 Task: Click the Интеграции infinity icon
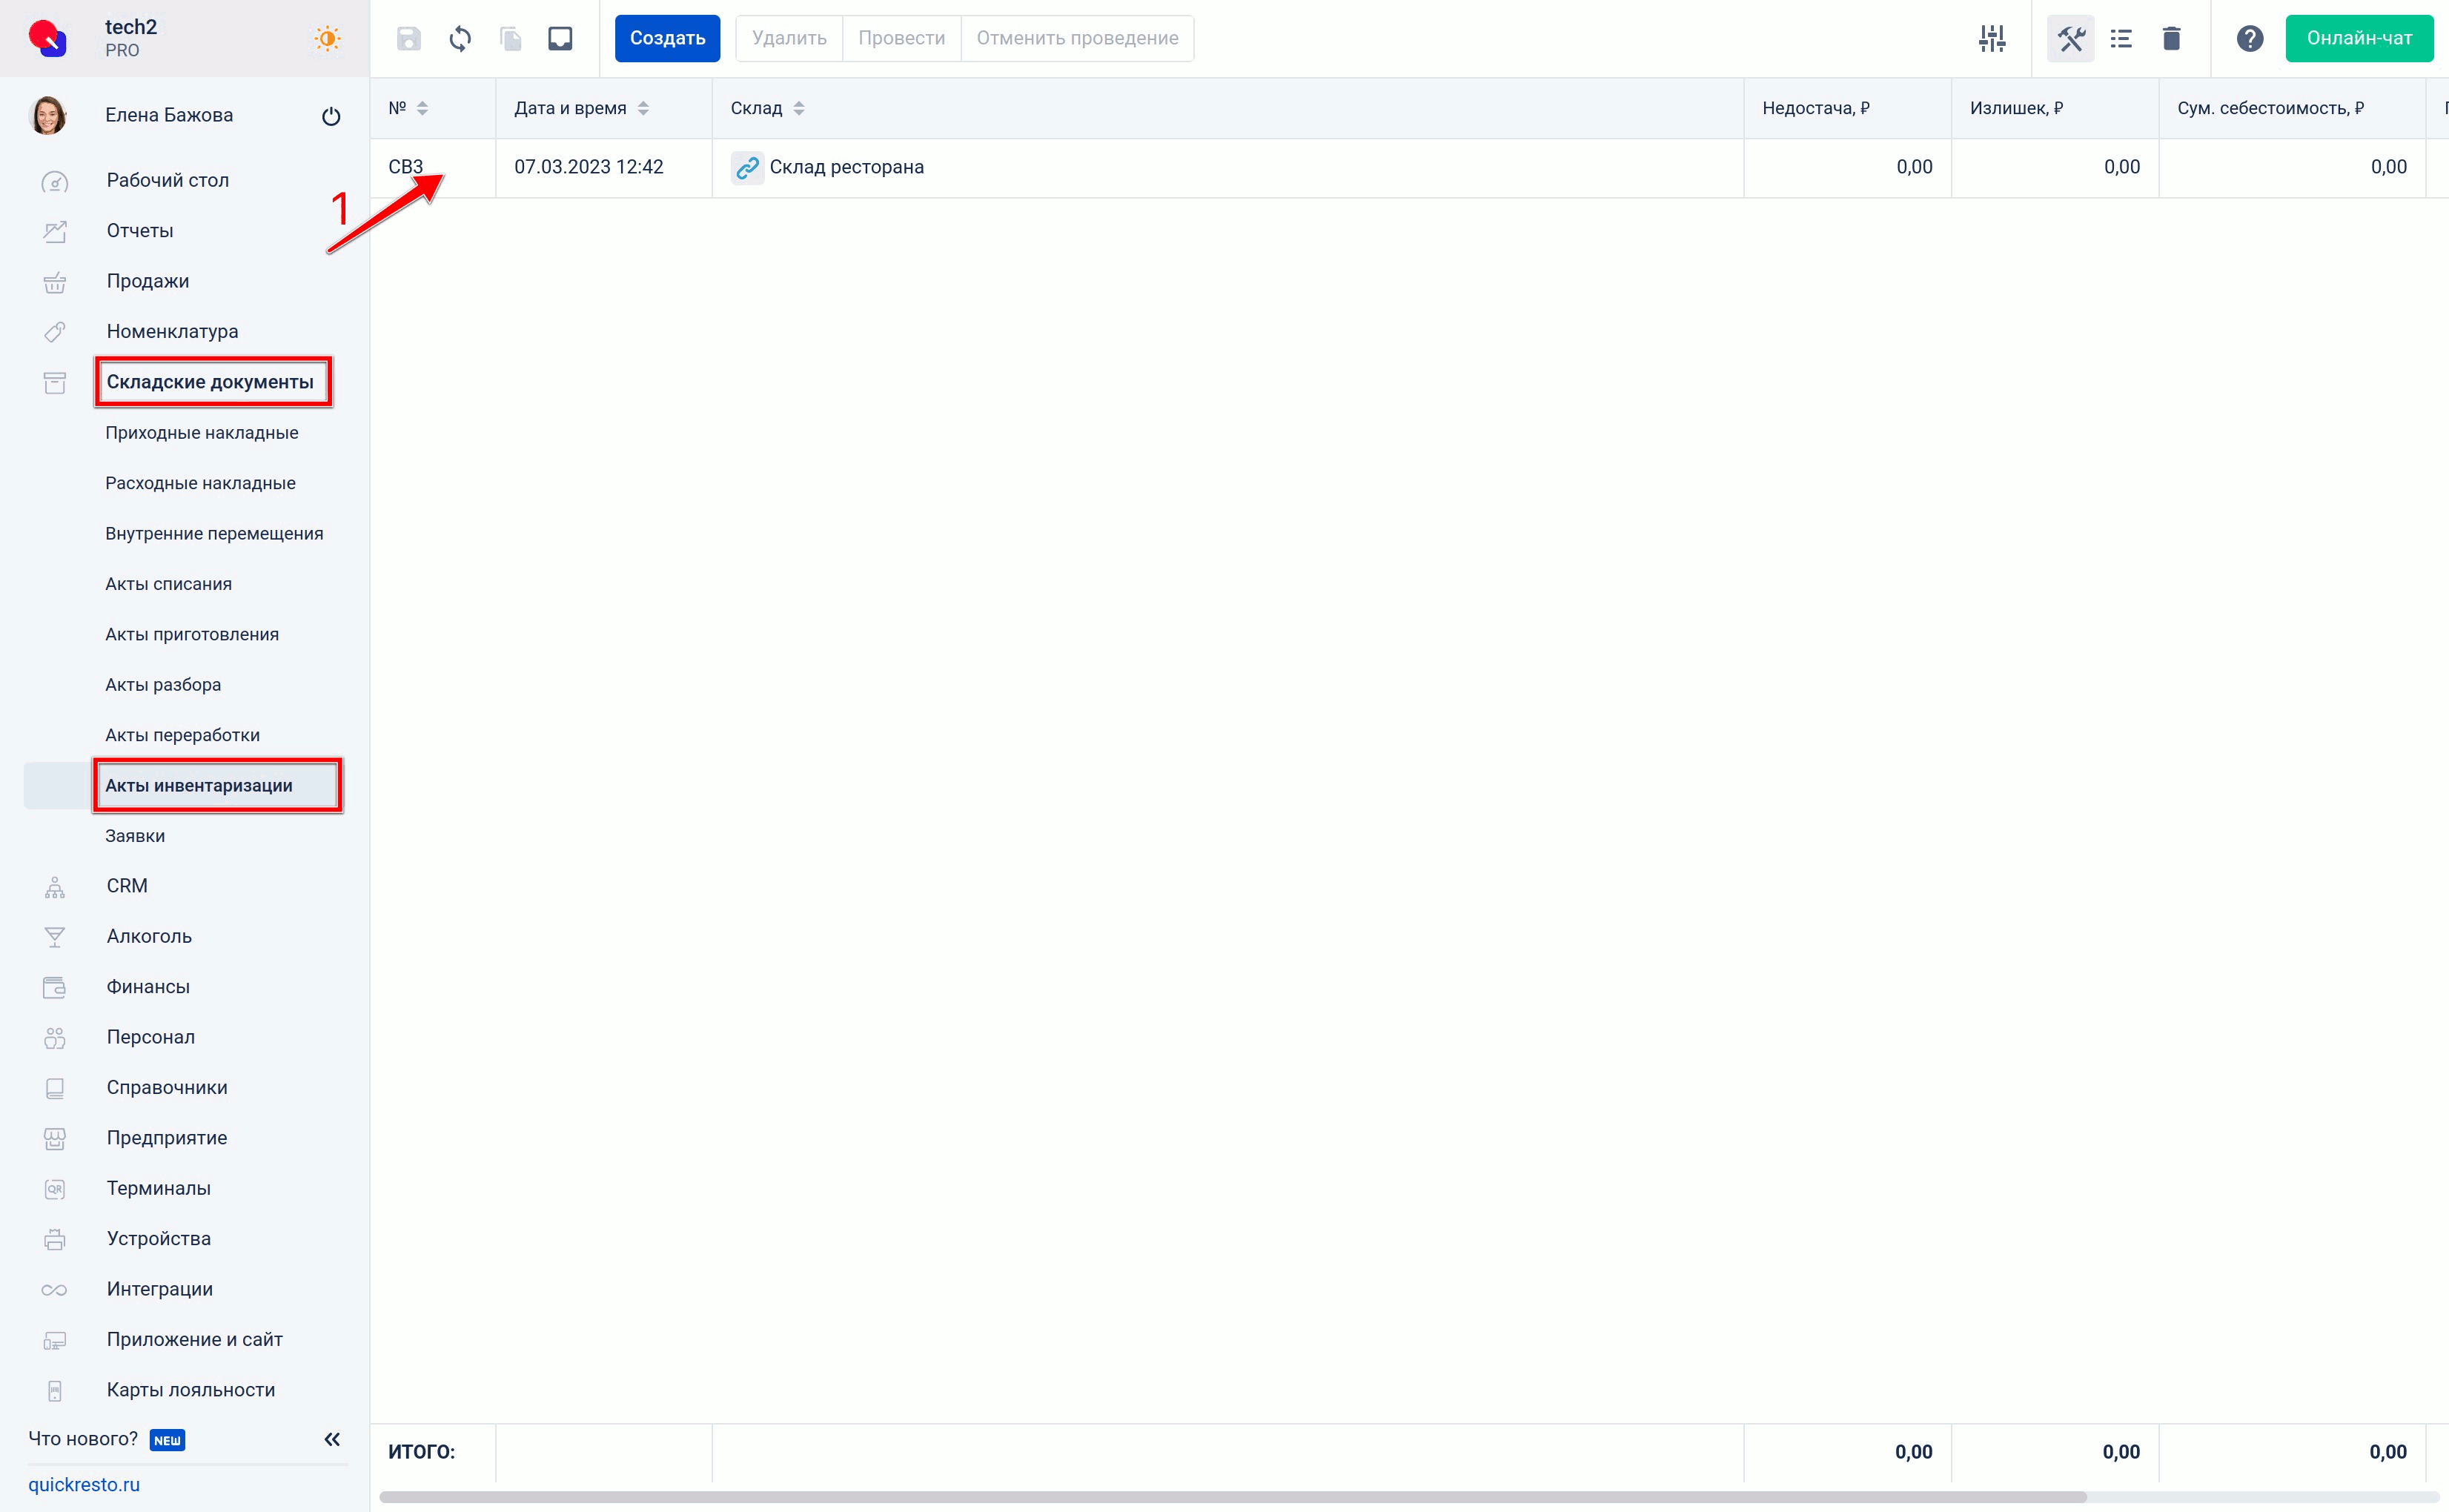(55, 1290)
